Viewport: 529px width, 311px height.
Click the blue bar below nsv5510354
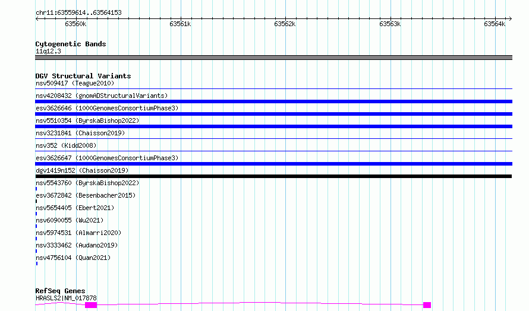point(273,126)
